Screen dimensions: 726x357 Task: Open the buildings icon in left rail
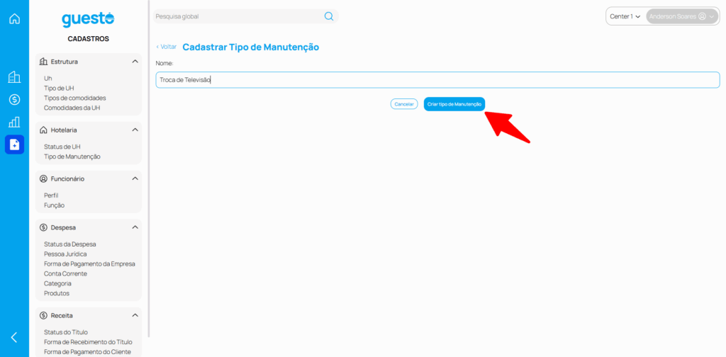coord(14,77)
